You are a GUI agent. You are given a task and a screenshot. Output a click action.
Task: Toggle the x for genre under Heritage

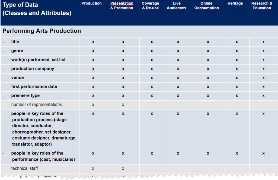coord(236,51)
